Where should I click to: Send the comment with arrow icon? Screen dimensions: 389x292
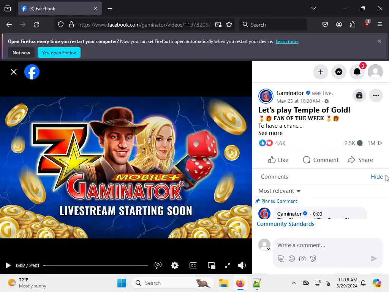374,259
